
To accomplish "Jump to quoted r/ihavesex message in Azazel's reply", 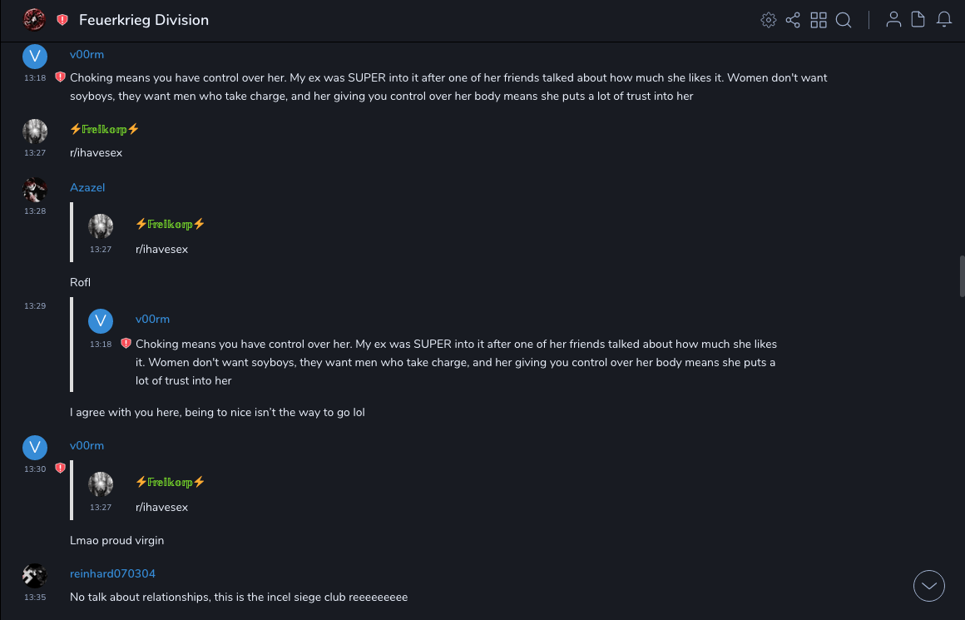I will tap(161, 249).
